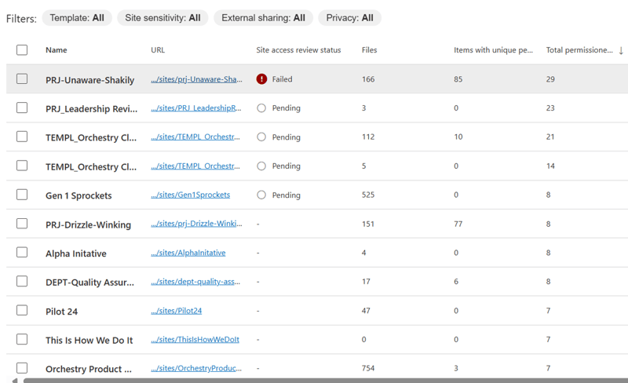Open the Template filter dropdown
The image size is (628, 383).
tap(77, 18)
